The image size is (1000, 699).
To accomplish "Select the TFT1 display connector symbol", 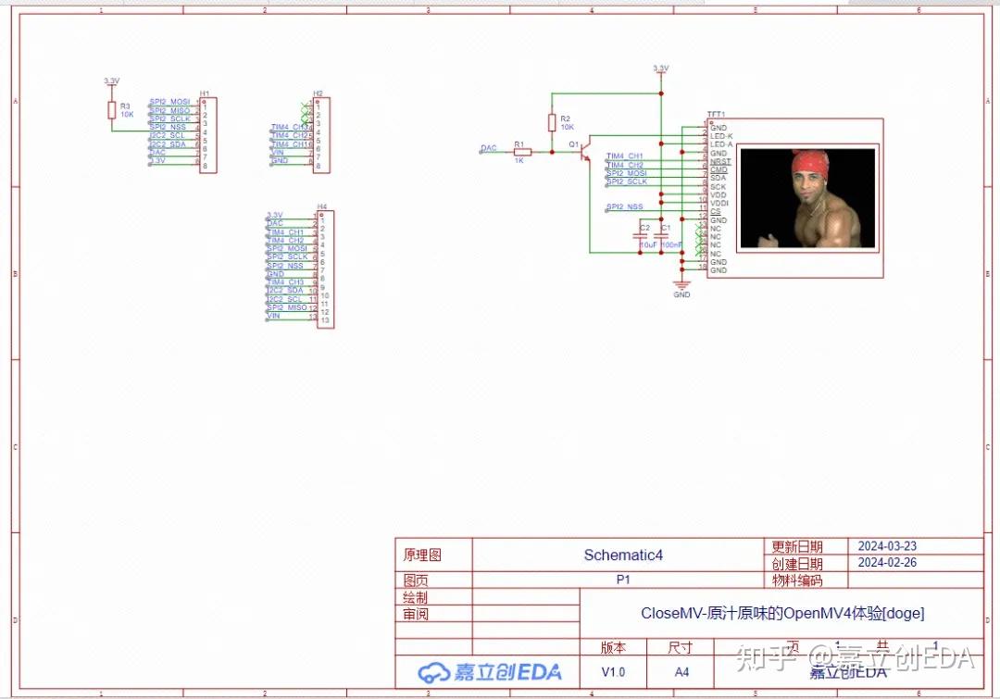I will [x=718, y=194].
